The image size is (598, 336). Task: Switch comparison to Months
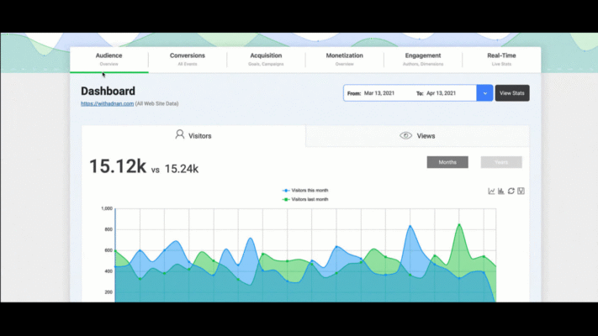coord(447,162)
